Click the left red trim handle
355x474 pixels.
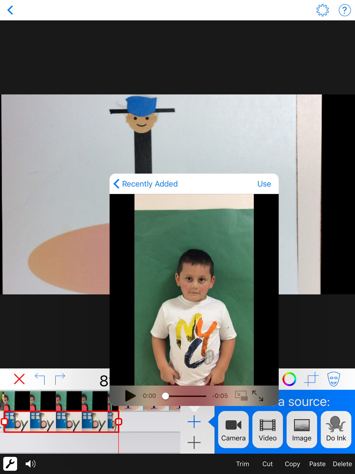click(4, 422)
